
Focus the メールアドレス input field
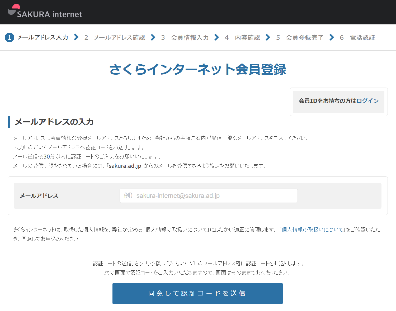[x=209, y=196]
